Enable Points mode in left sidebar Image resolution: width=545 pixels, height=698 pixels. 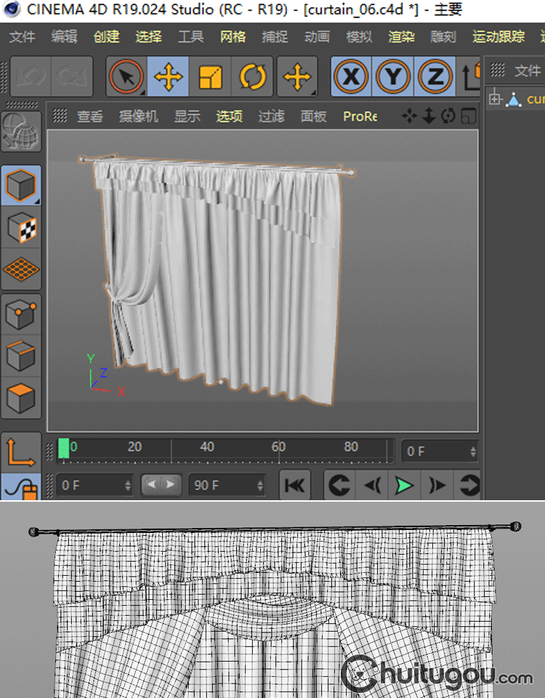pyautogui.click(x=21, y=315)
